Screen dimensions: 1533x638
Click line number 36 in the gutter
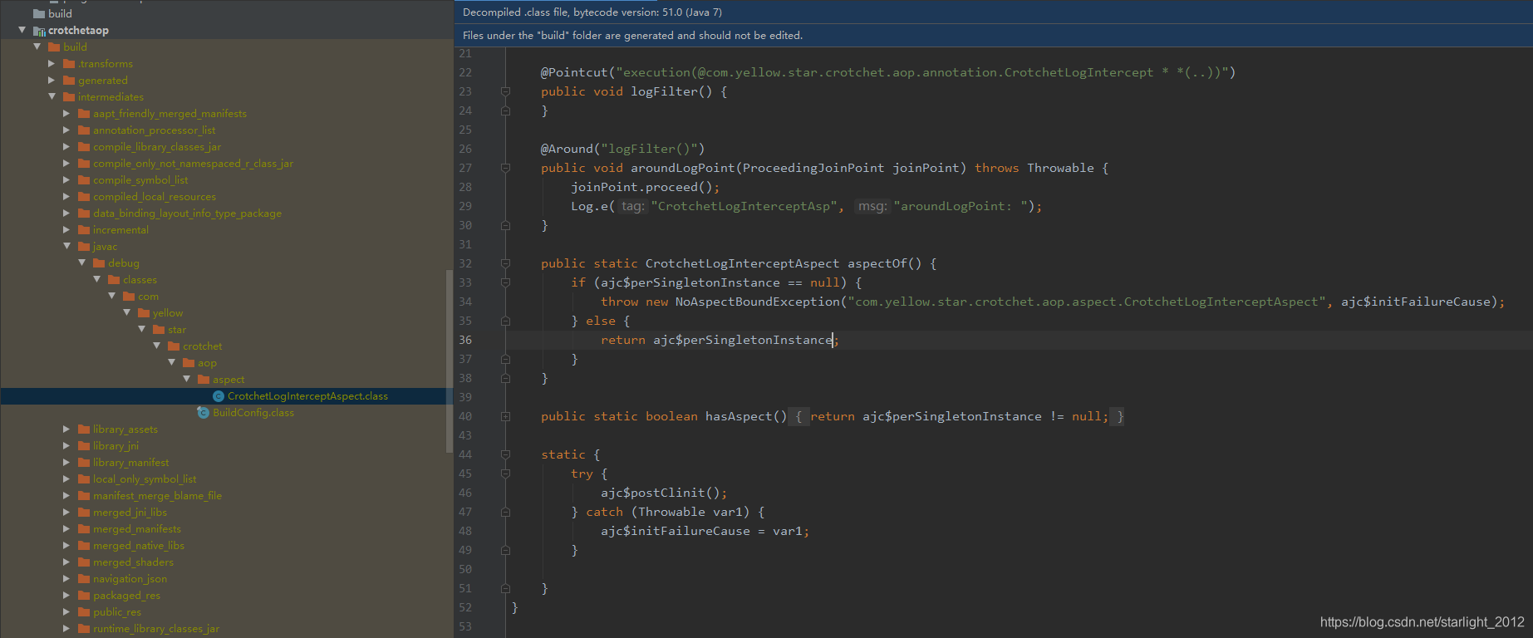click(x=465, y=340)
